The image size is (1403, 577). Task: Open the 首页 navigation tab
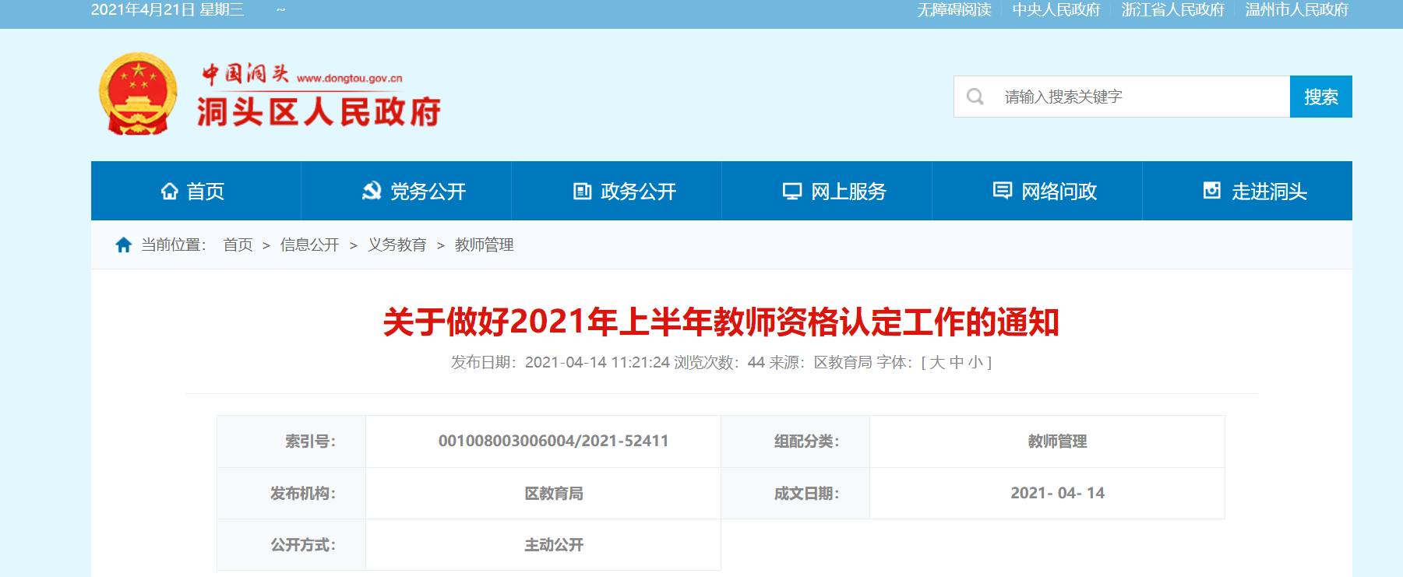pyautogui.click(x=196, y=191)
